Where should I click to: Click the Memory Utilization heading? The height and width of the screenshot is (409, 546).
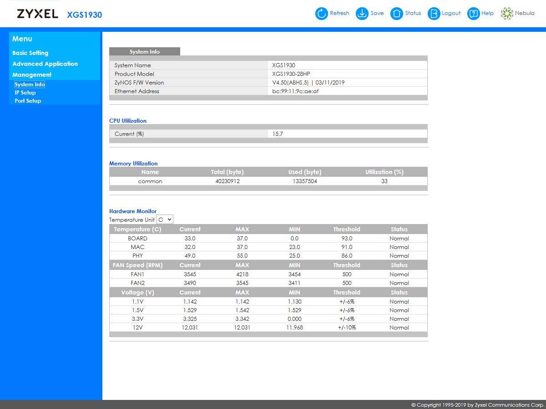[133, 164]
